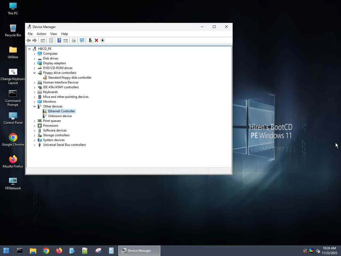341x256 pixels.
Task: Click the blue Help question-mark toolbar icon
Action: click(x=59, y=40)
